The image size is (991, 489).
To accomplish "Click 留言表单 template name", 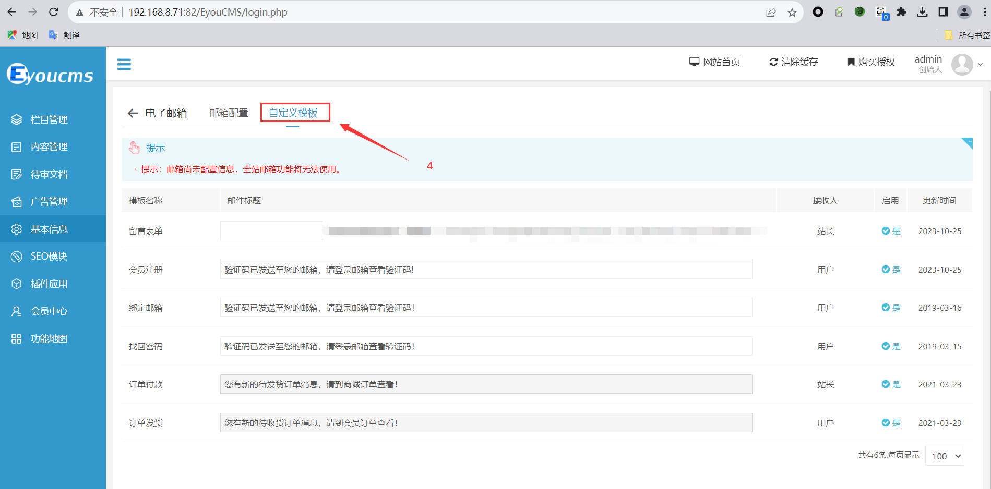I will click(146, 231).
